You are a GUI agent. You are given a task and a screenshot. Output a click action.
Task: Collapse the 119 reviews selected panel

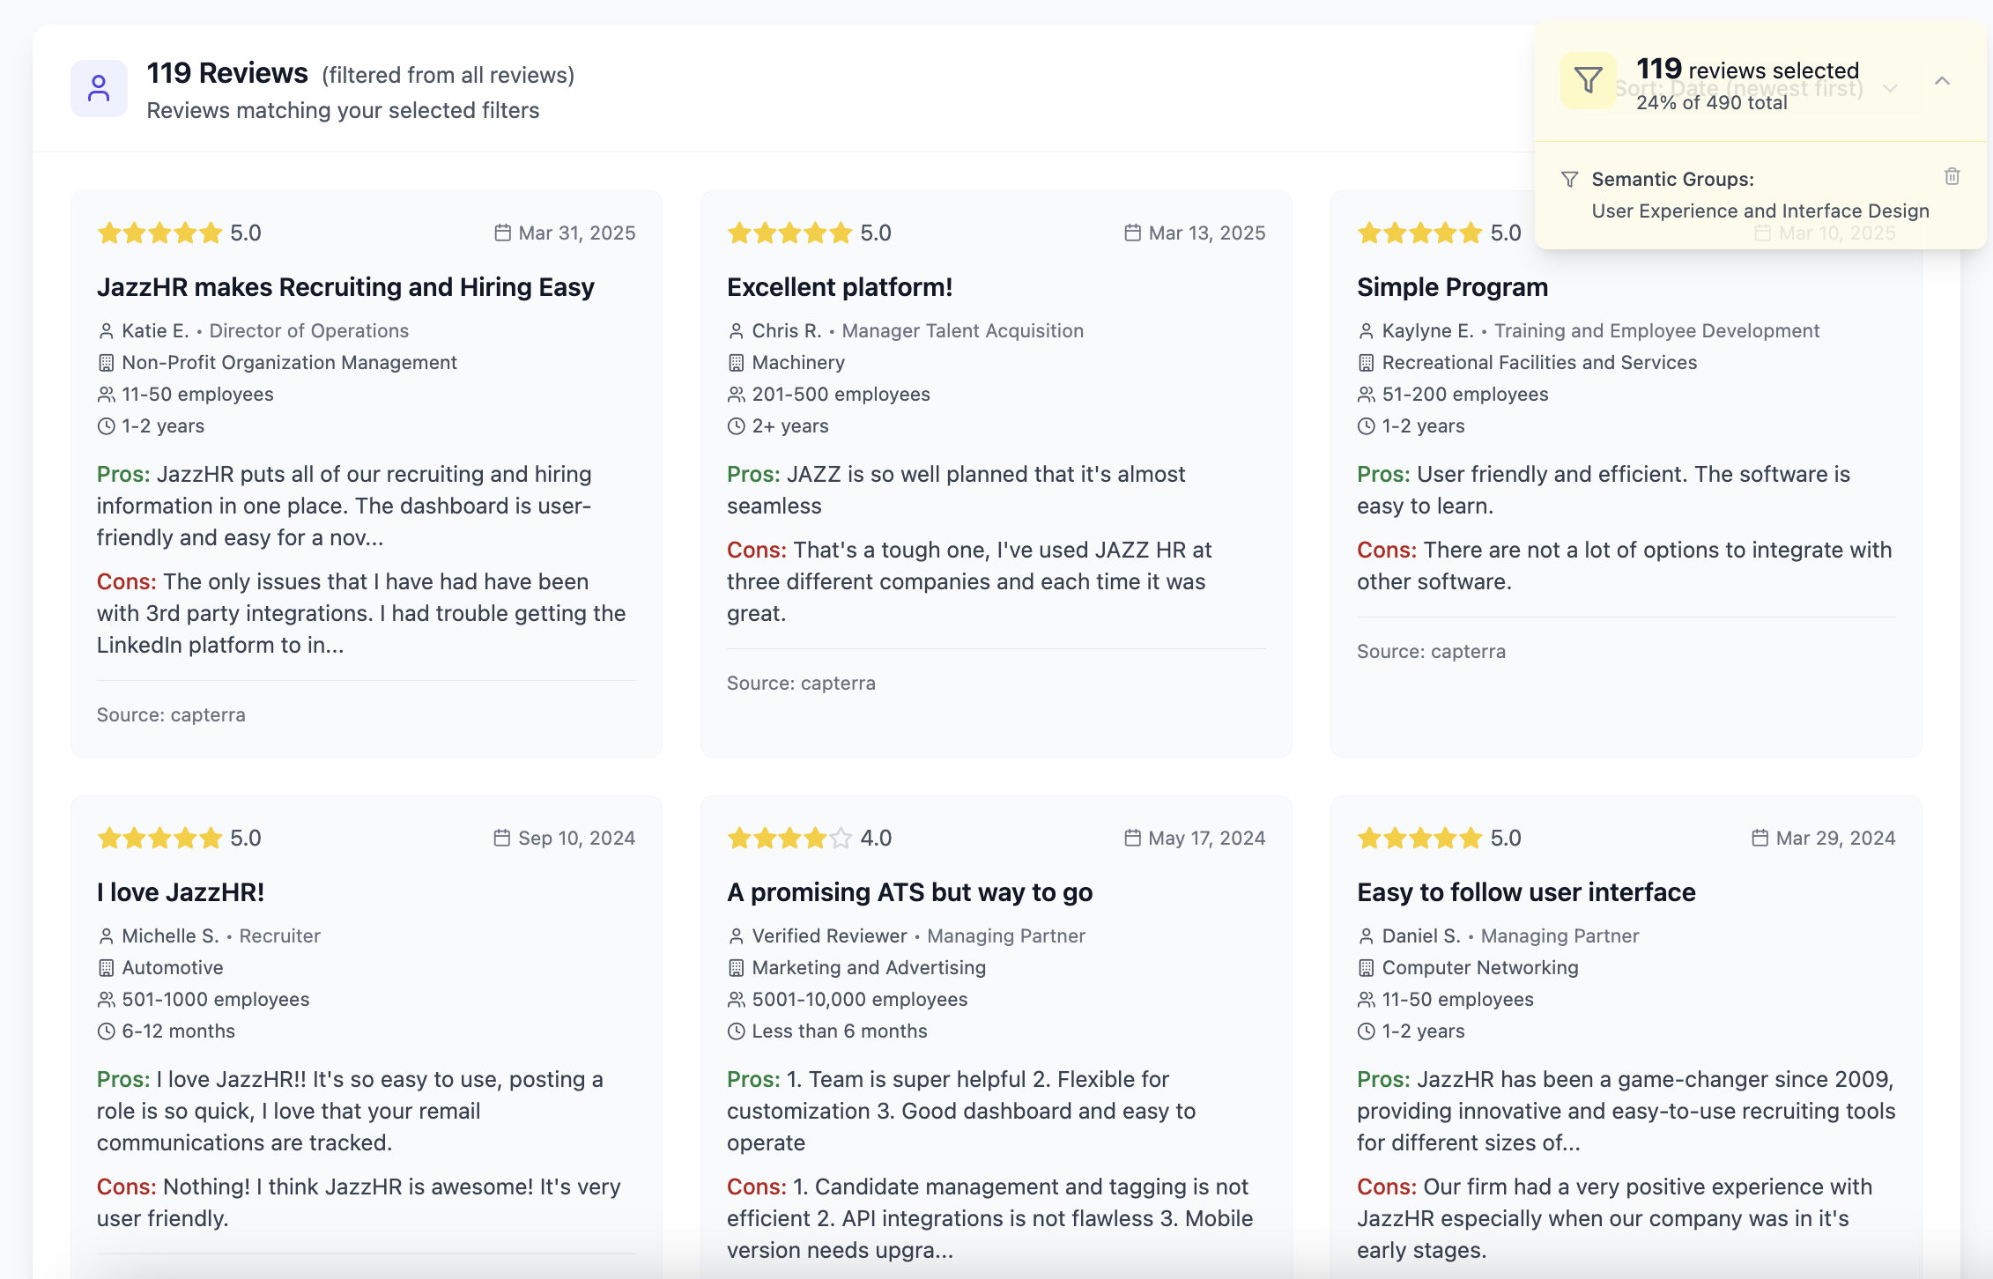1942,81
